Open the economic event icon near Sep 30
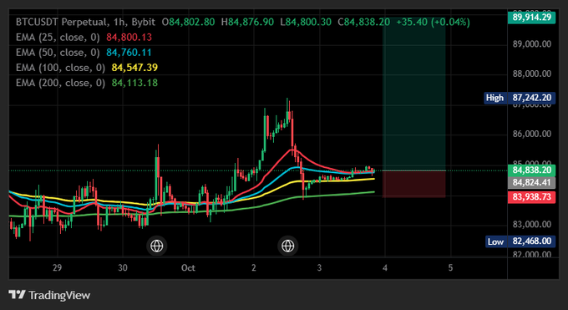568x310 pixels. tap(157, 246)
